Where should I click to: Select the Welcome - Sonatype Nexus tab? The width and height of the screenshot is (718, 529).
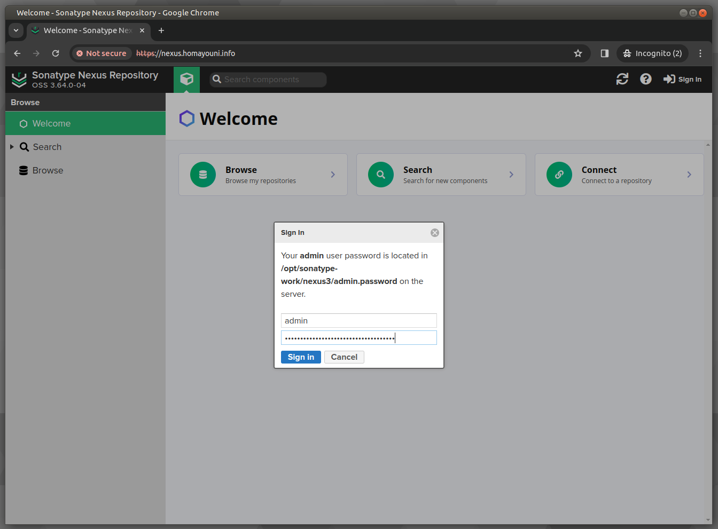coord(89,30)
